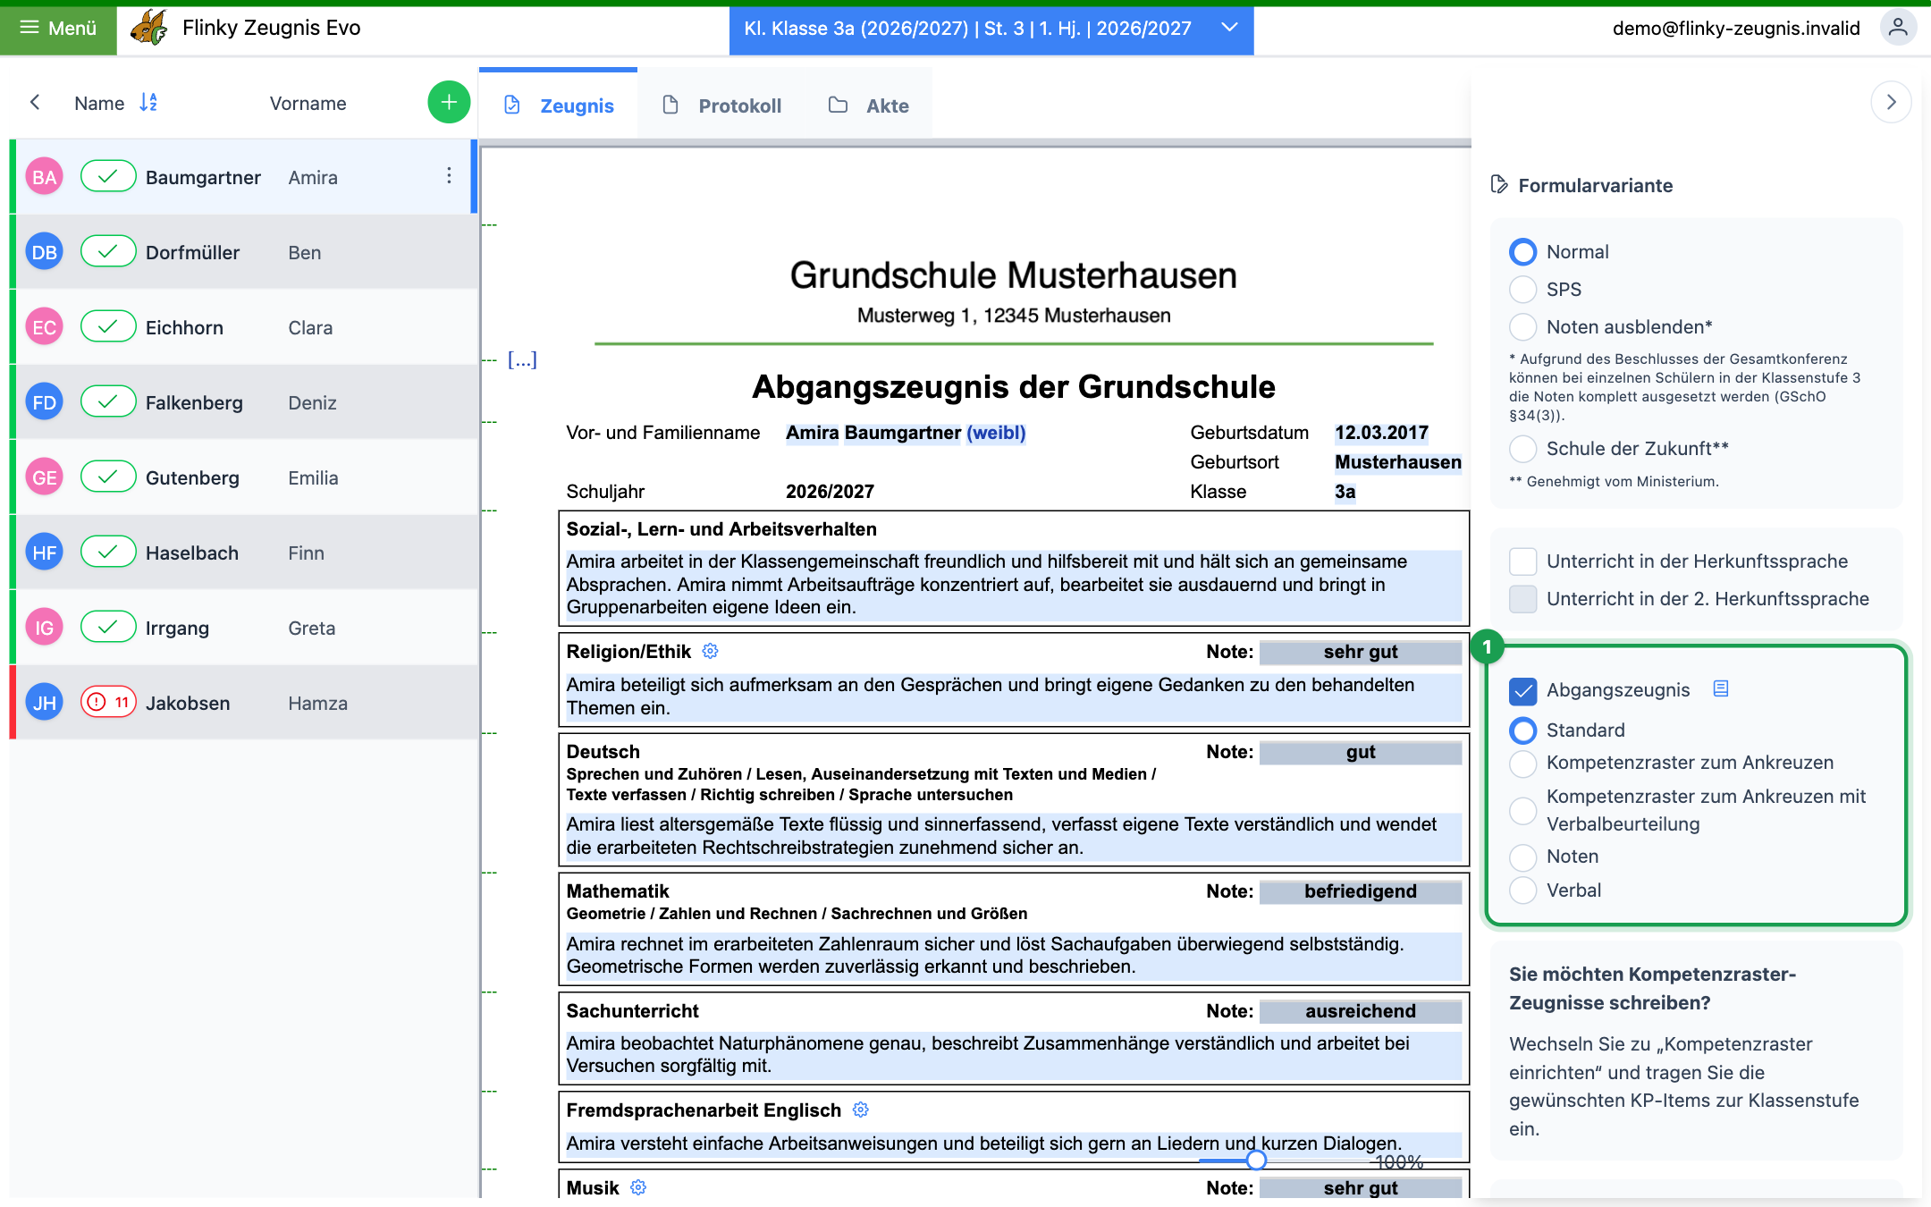Click the GE avatar of Gutenberg
This screenshot has width=1931, height=1207.
tap(44, 477)
